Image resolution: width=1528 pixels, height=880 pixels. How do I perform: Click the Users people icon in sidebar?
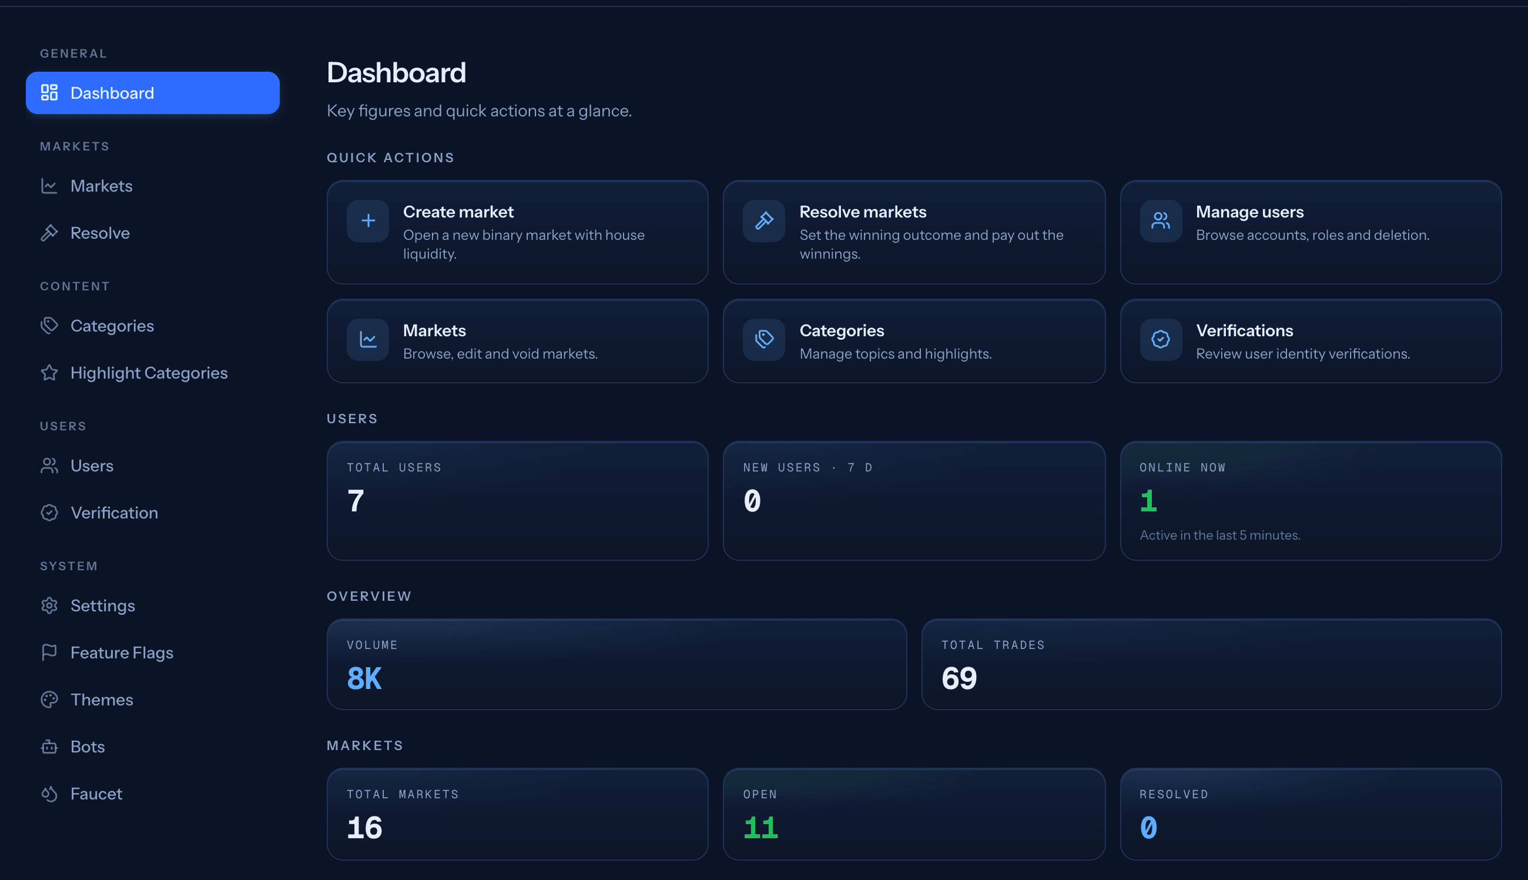coord(49,466)
